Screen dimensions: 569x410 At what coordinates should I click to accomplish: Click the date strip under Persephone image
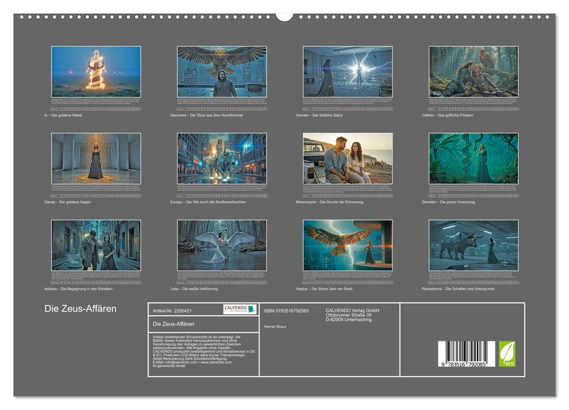(473, 283)
